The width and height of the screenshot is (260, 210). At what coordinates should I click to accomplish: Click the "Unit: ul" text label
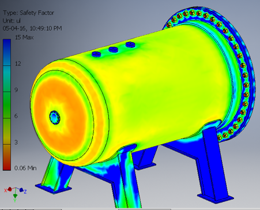click(x=12, y=21)
